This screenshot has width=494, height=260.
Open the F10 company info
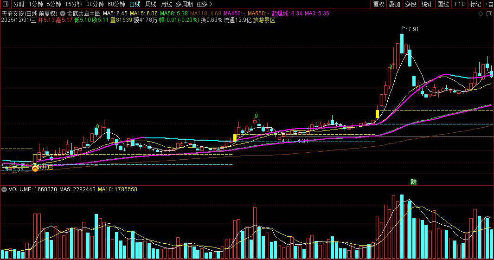tap(460, 4)
